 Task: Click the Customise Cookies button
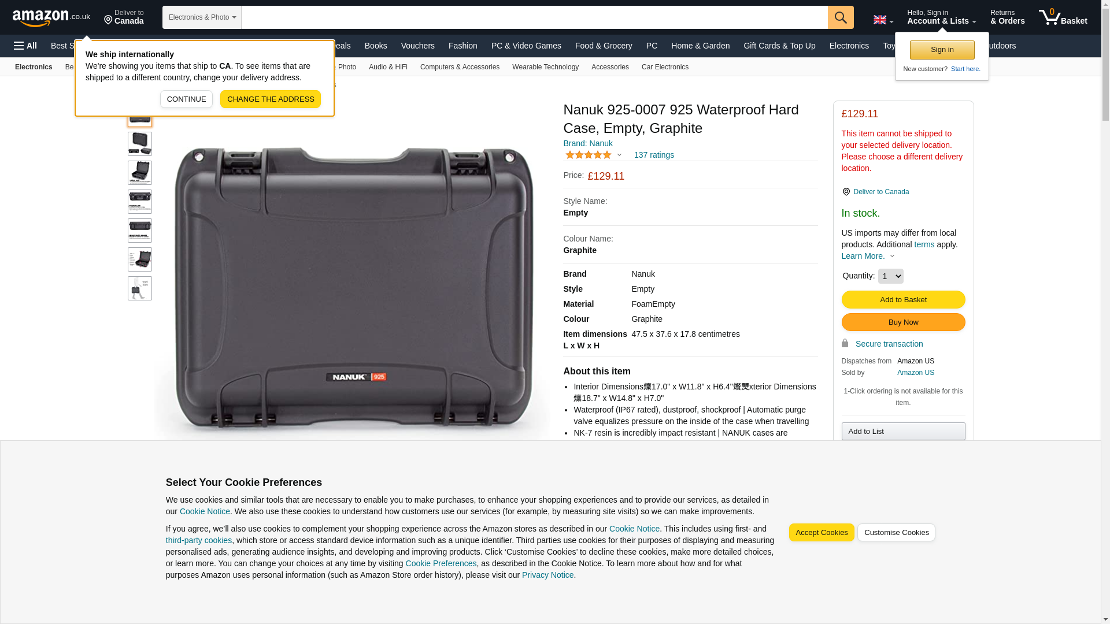(896, 533)
